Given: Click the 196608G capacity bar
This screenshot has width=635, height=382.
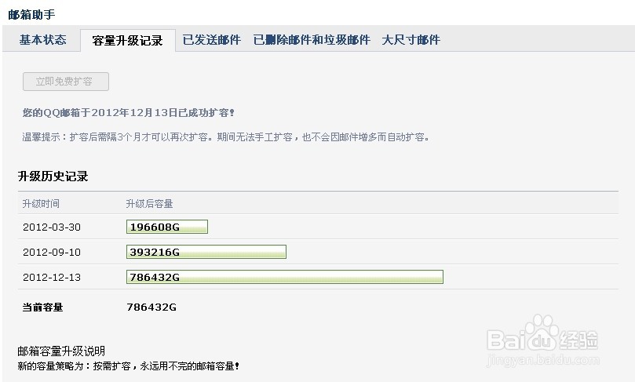Looking at the screenshot, I should coord(166,227).
